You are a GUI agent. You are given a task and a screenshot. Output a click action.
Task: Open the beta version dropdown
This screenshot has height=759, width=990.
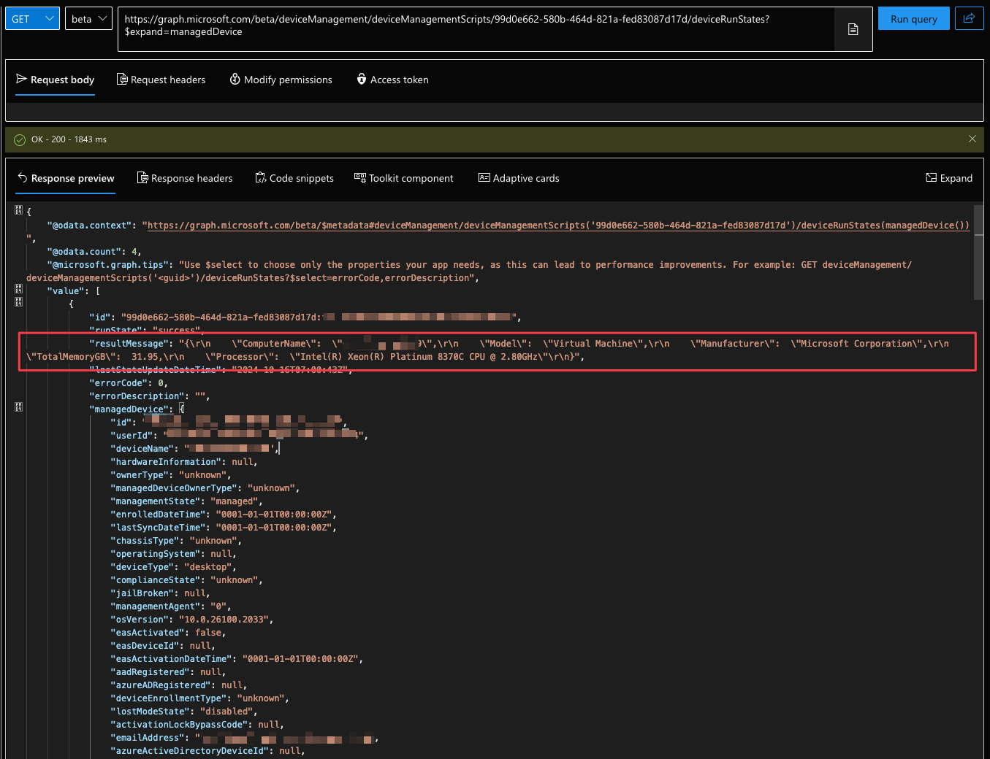(x=88, y=18)
